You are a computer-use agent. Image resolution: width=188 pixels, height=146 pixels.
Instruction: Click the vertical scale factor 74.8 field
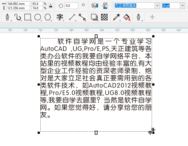pyautogui.click(x=37, y=8)
